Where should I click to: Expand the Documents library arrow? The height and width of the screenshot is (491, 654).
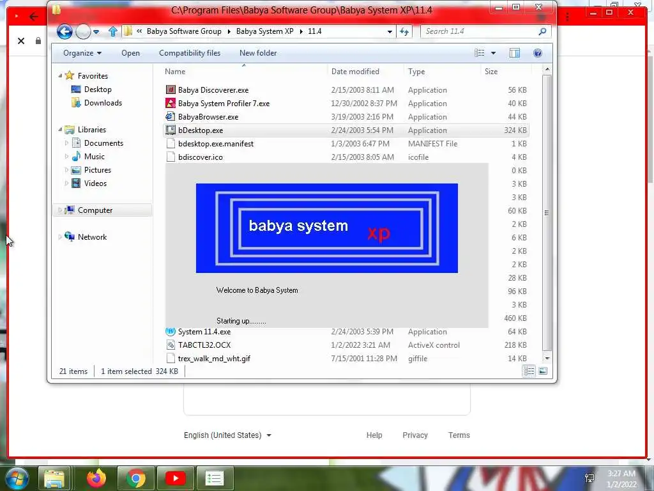point(66,143)
